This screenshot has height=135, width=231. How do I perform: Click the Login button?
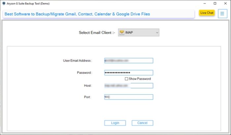(115, 123)
